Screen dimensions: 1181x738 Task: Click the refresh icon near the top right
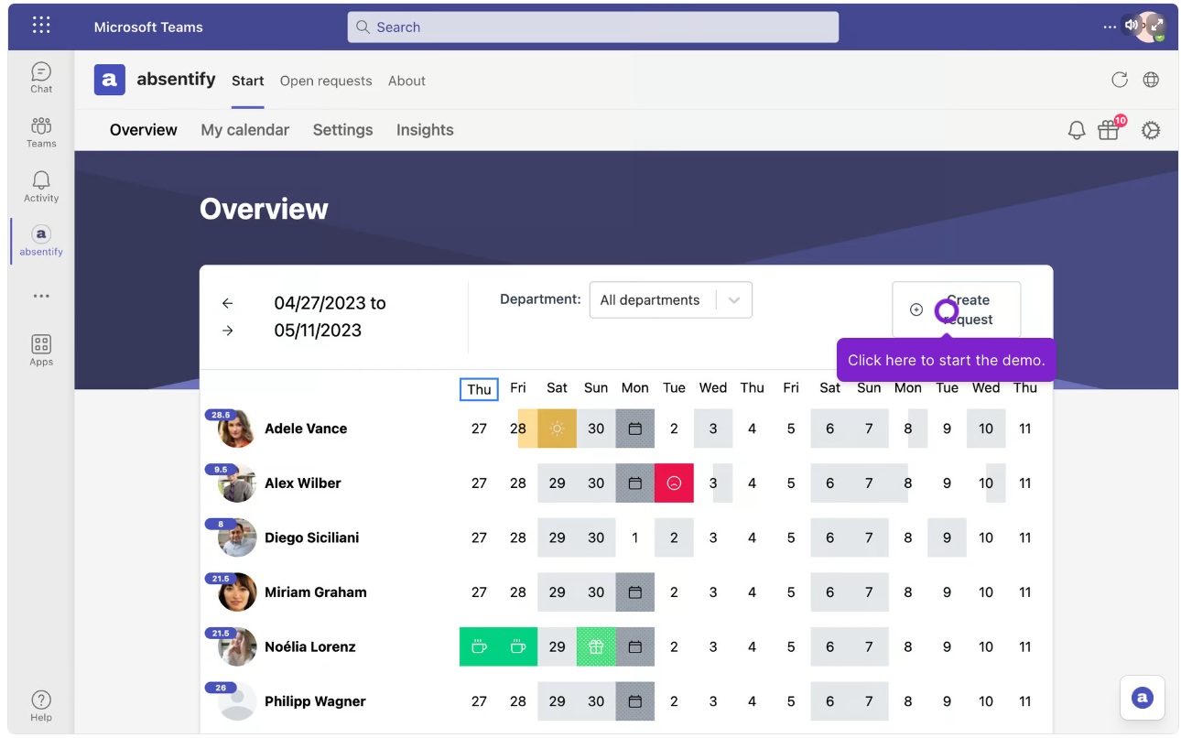click(1120, 80)
